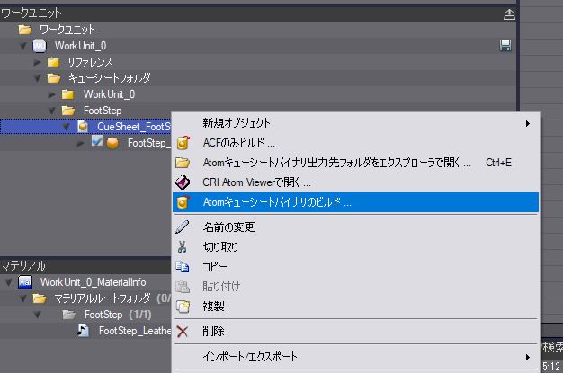Click the ACFのみビルド build icon

coord(183,143)
